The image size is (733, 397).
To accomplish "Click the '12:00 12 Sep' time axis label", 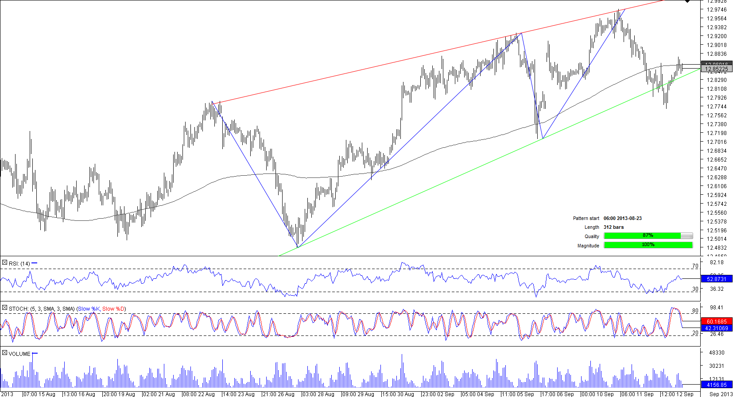I will tap(677, 394).
